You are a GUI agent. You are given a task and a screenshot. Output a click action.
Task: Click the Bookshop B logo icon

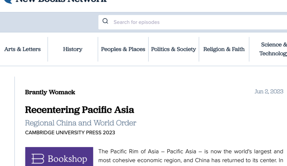point(38,159)
